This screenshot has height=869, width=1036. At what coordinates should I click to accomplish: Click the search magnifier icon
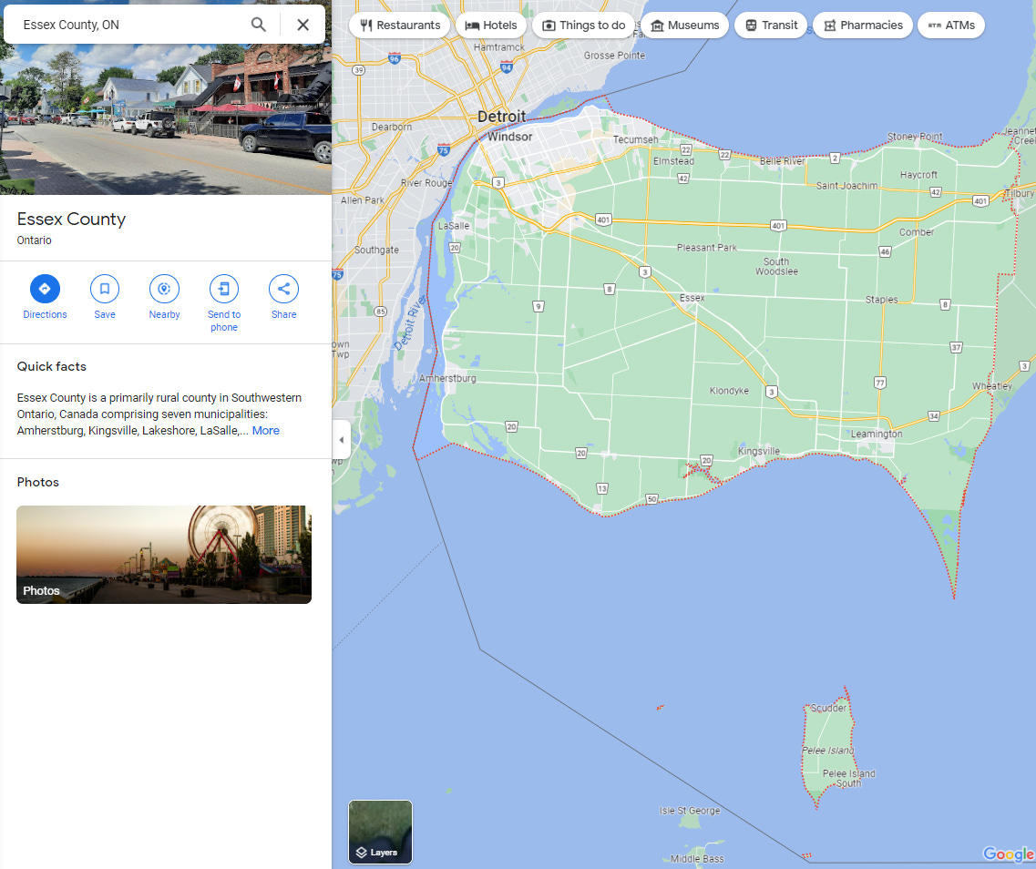[x=259, y=26]
